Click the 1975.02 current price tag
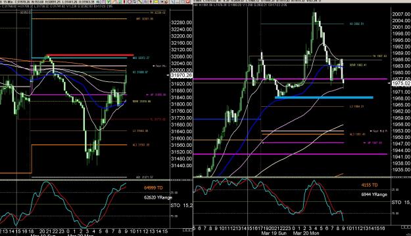 coord(401,83)
